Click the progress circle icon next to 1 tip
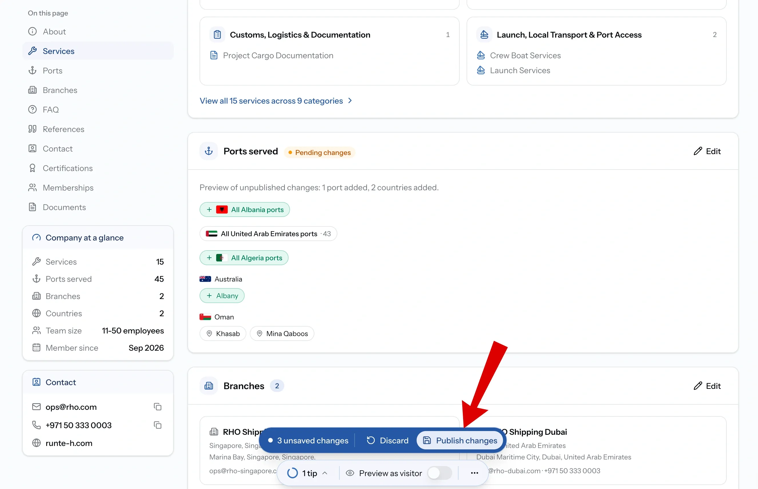The height and width of the screenshot is (489, 758). coord(292,473)
